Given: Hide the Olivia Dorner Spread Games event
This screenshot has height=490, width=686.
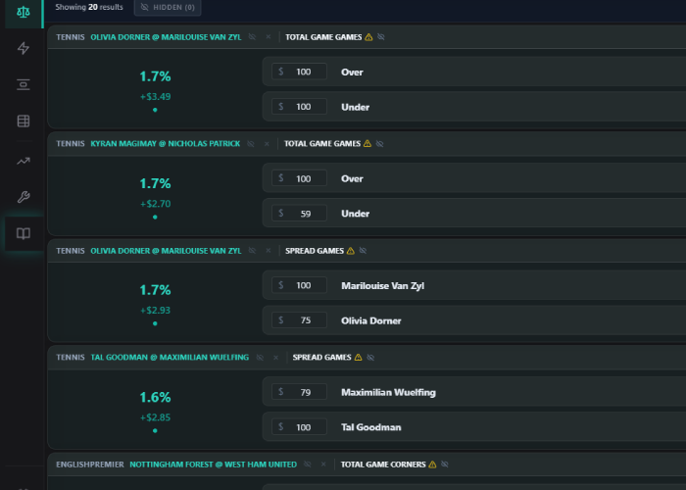Looking at the screenshot, I should coord(252,250).
